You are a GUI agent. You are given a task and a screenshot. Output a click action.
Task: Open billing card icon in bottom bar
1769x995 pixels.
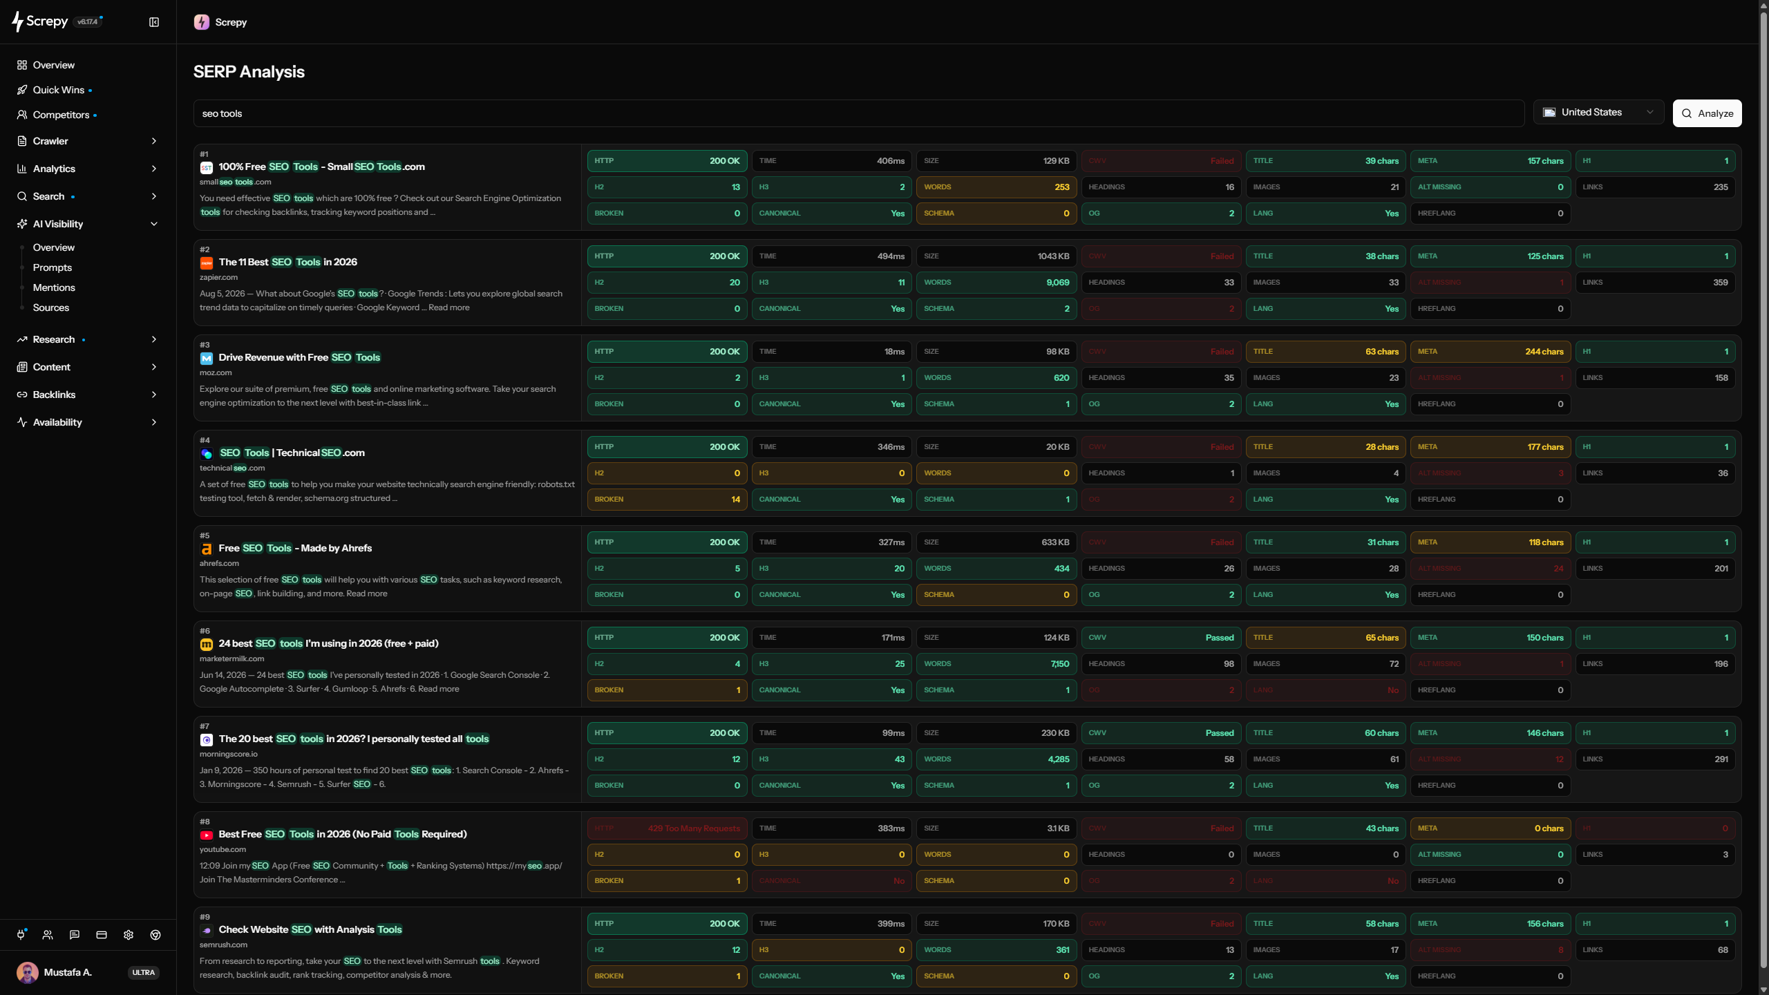pyautogui.click(x=102, y=935)
